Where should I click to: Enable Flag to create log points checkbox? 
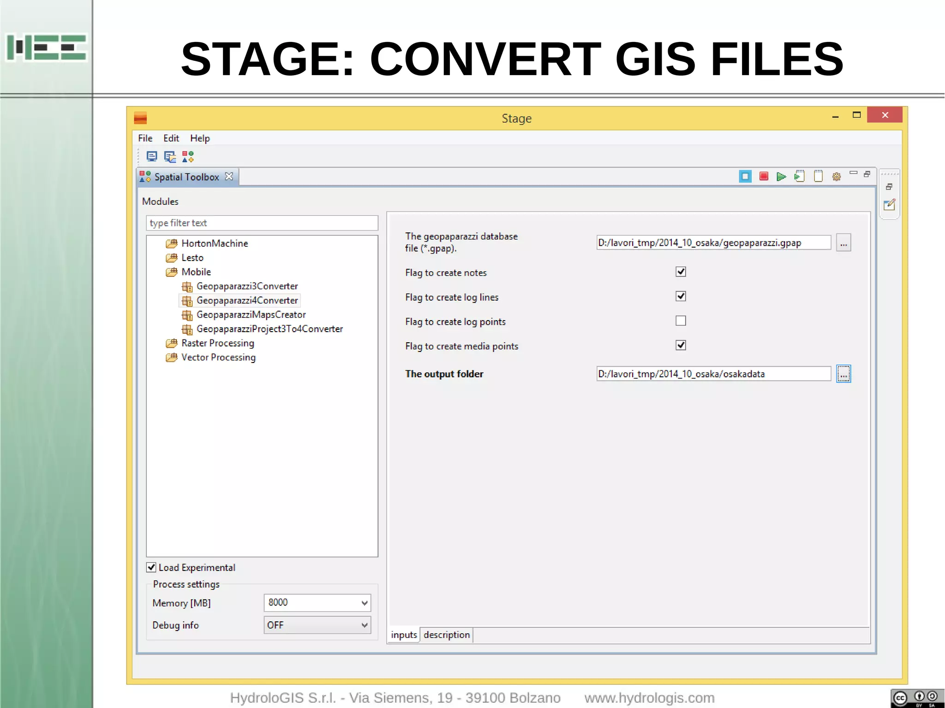(x=681, y=321)
